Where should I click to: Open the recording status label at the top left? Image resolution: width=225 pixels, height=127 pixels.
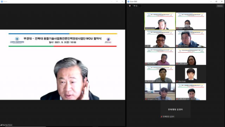pos(135,6)
